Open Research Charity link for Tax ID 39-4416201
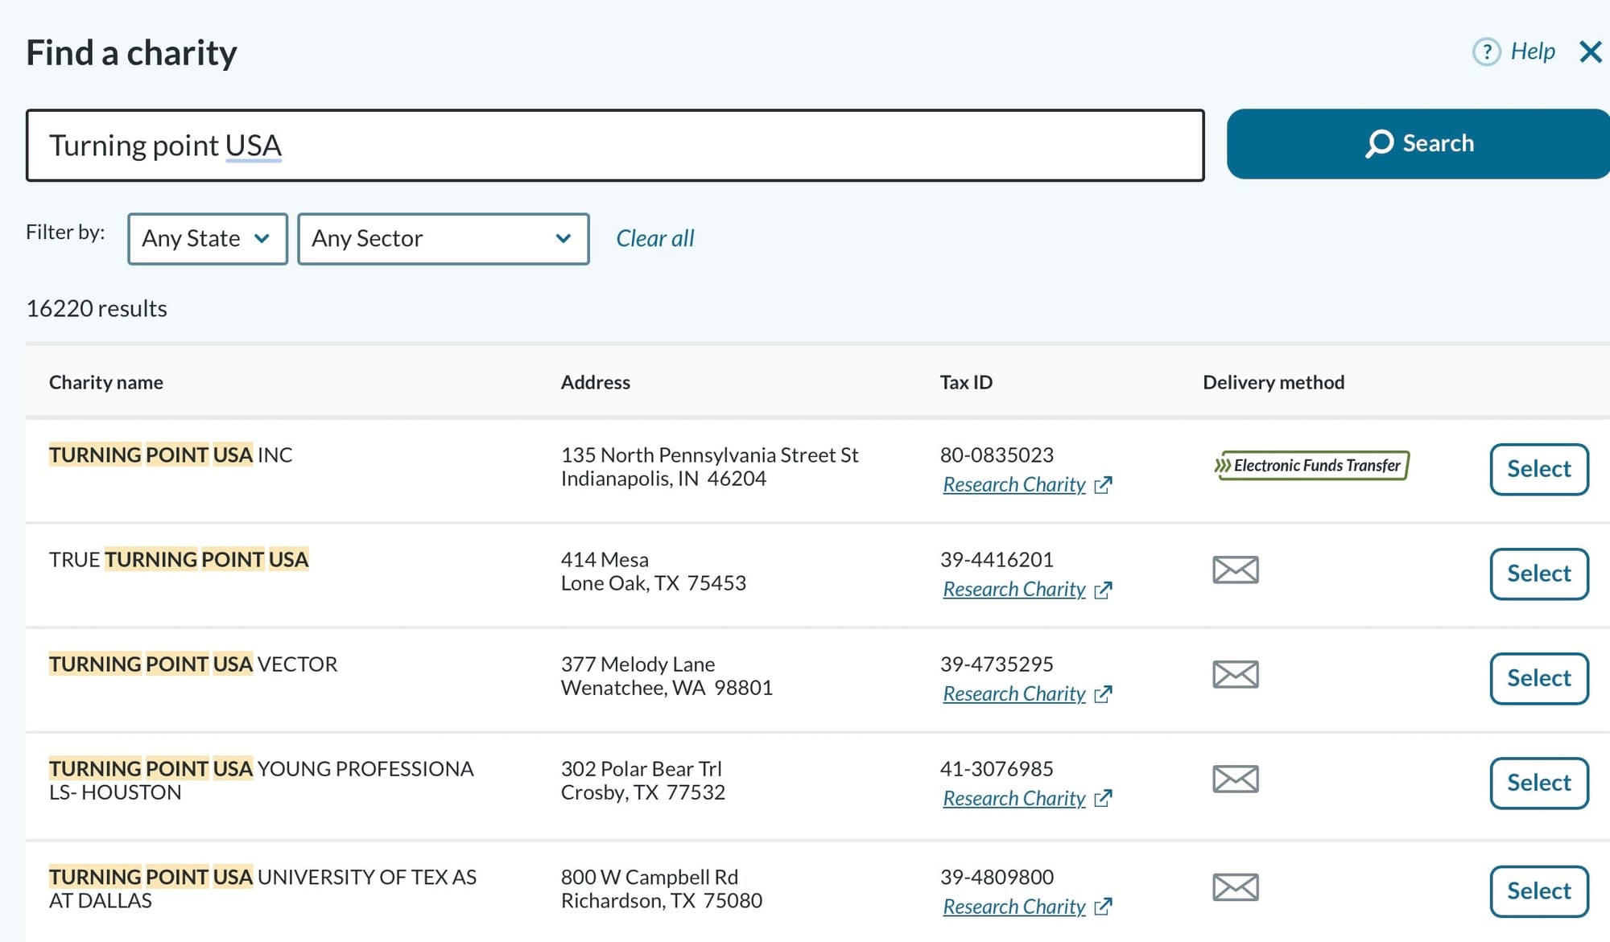The width and height of the screenshot is (1610, 942). (1013, 590)
